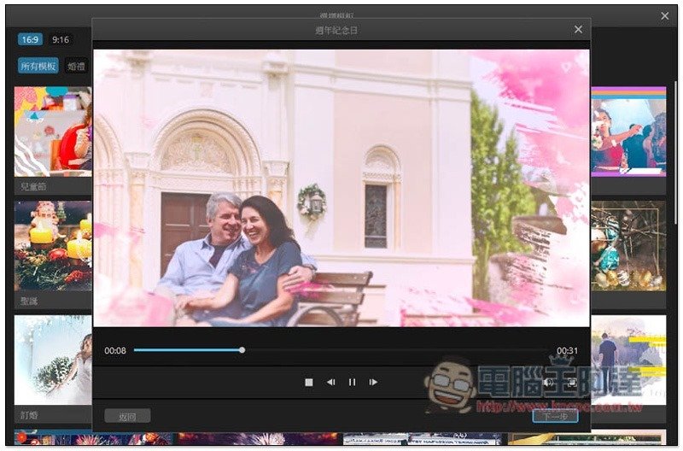Close the 週年紀念日 preview dialog
Screen dimensions: 683x451
pyautogui.click(x=578, y=30)
